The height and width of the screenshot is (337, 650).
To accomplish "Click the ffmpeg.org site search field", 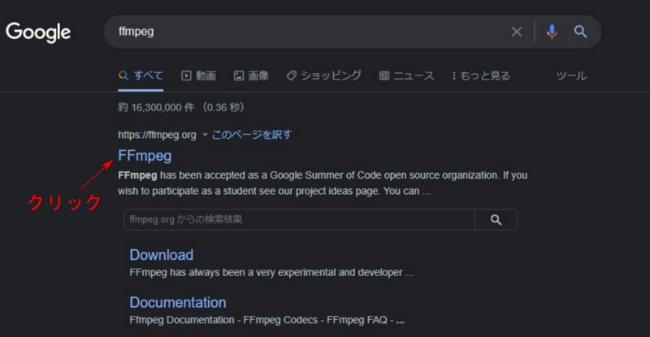I will 299,220.
